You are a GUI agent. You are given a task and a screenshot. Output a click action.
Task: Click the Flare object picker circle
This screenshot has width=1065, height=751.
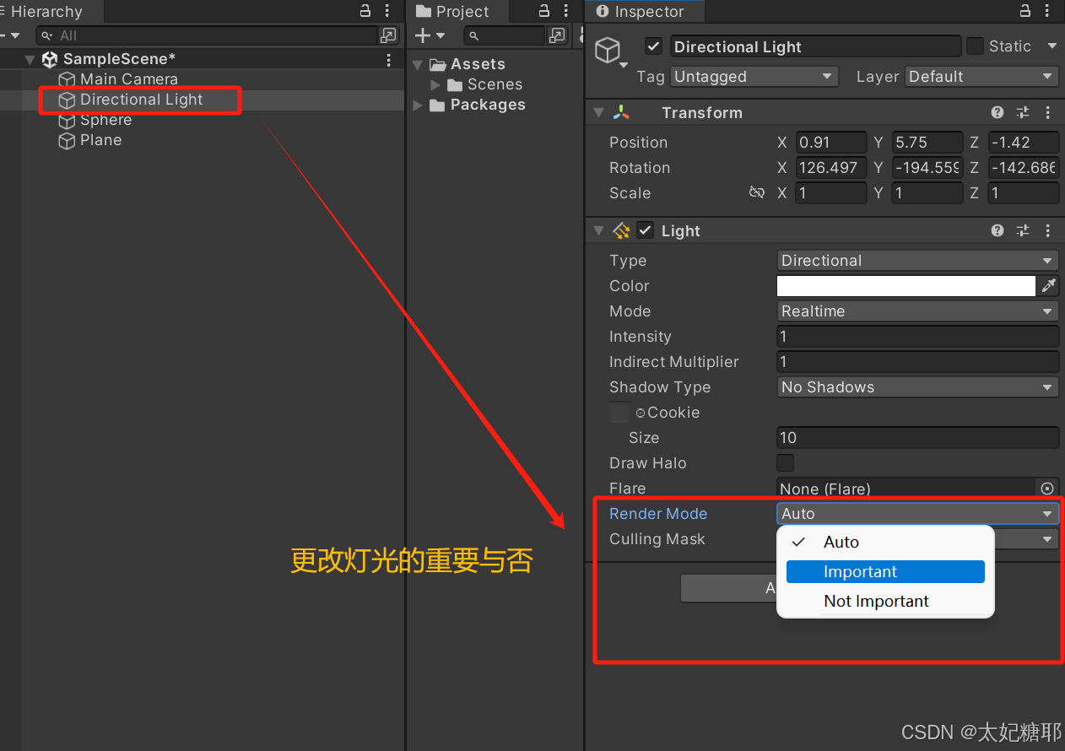click(1047, 489)
